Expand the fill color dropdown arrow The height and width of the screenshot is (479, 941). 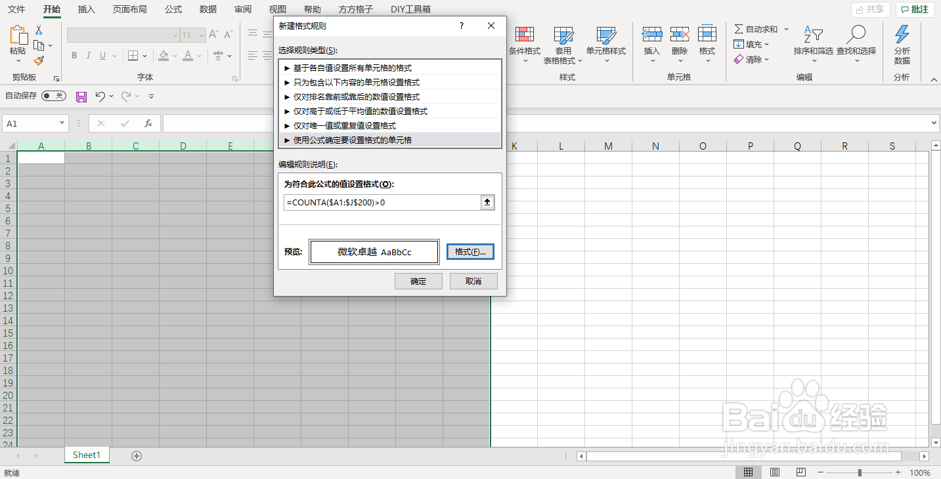coord(174,55)
